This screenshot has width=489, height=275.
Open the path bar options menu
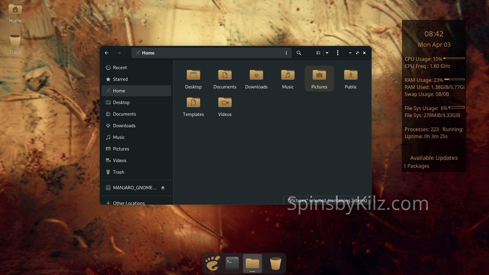[x=286, y=53]
